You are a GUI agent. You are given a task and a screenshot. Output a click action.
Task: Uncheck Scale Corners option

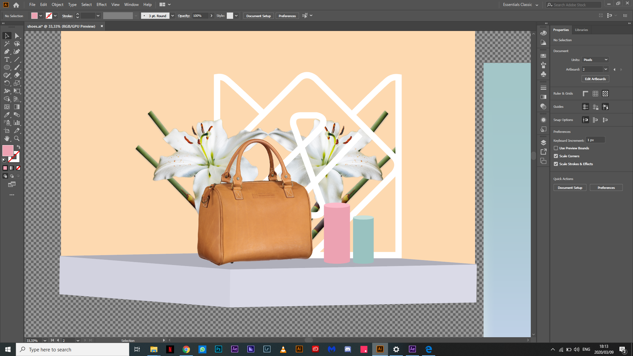[x=556, y=156]
